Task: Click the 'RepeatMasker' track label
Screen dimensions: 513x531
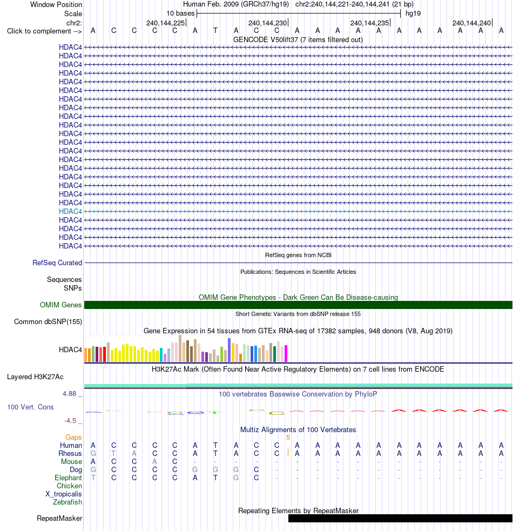Action: tap(59, 519)
